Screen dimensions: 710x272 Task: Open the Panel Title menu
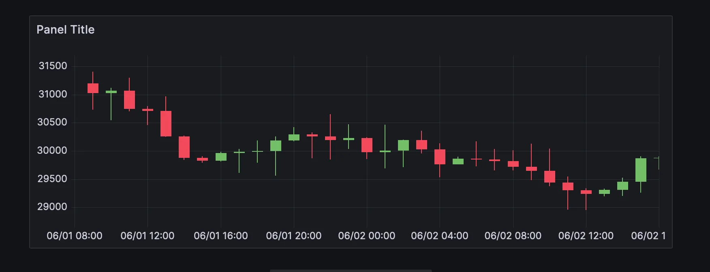(x=65, y=30)
